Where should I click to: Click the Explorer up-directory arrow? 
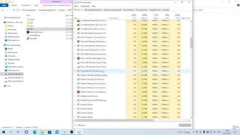pos(14,10)
